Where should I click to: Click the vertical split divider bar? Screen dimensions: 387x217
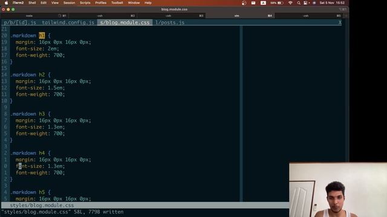click(x=241, y=114)
